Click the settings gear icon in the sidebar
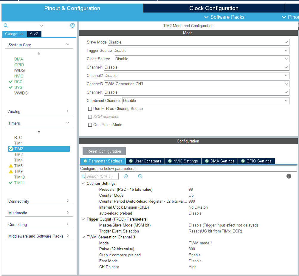299x276 pixels. point(72,25)
